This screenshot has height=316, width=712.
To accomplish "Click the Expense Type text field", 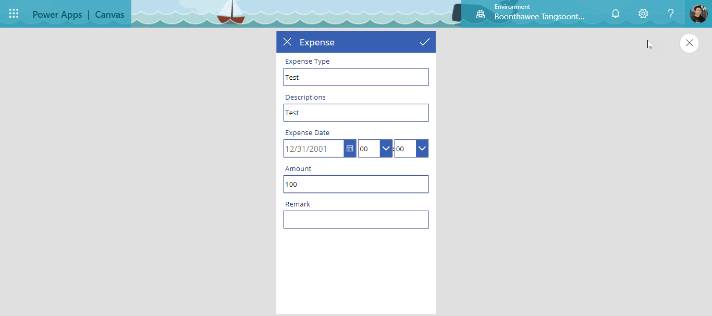I will point(356,77).
